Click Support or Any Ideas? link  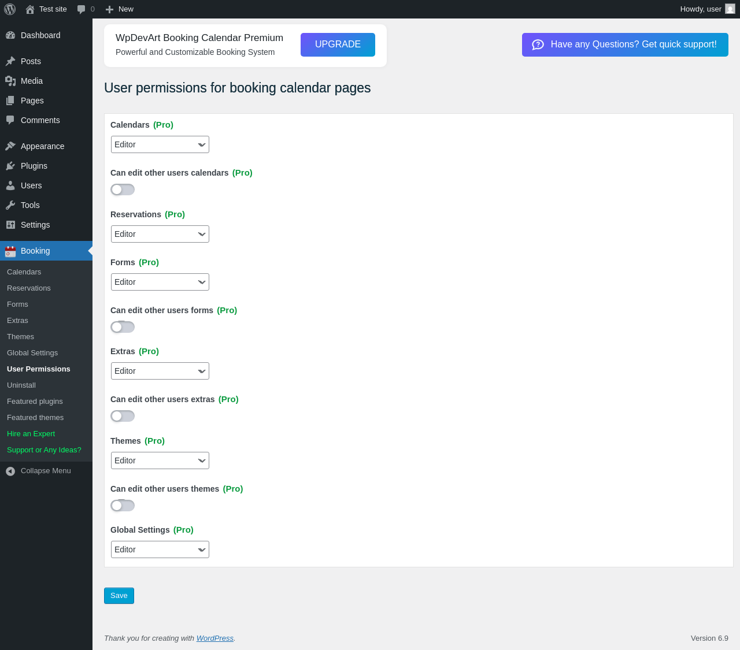pos(44,450)
